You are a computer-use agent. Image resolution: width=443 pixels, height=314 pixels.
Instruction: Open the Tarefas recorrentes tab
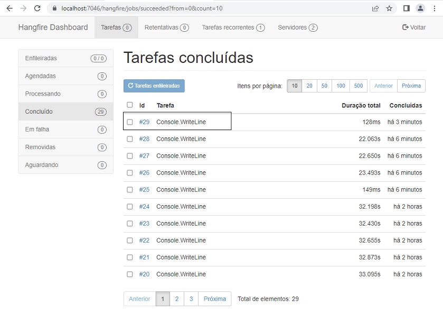pos(233,27)
